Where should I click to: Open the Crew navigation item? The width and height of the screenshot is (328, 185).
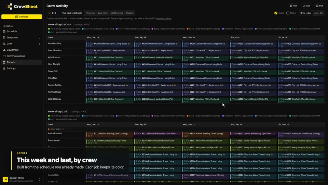click(x=22, y=44)
